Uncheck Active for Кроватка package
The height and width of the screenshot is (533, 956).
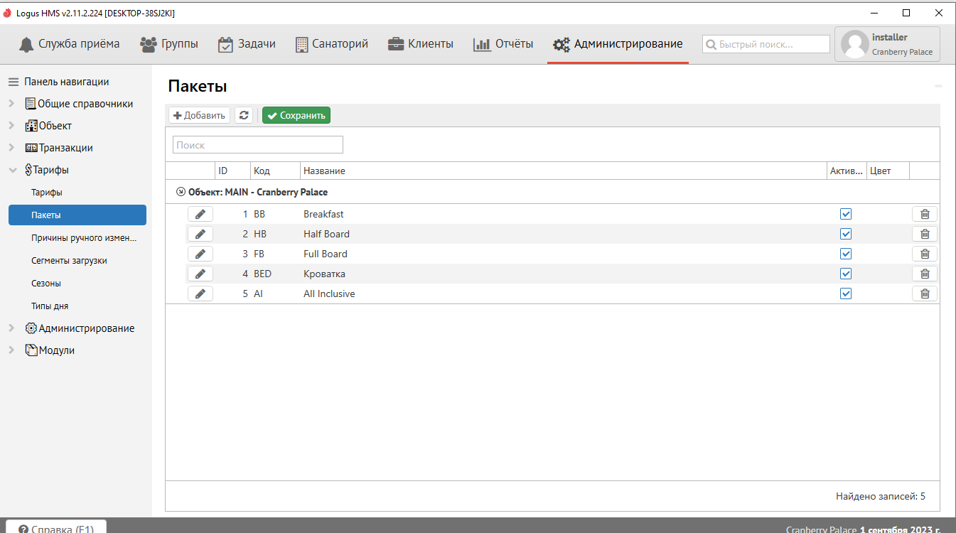pyautogui.click(x=846, y=274)
